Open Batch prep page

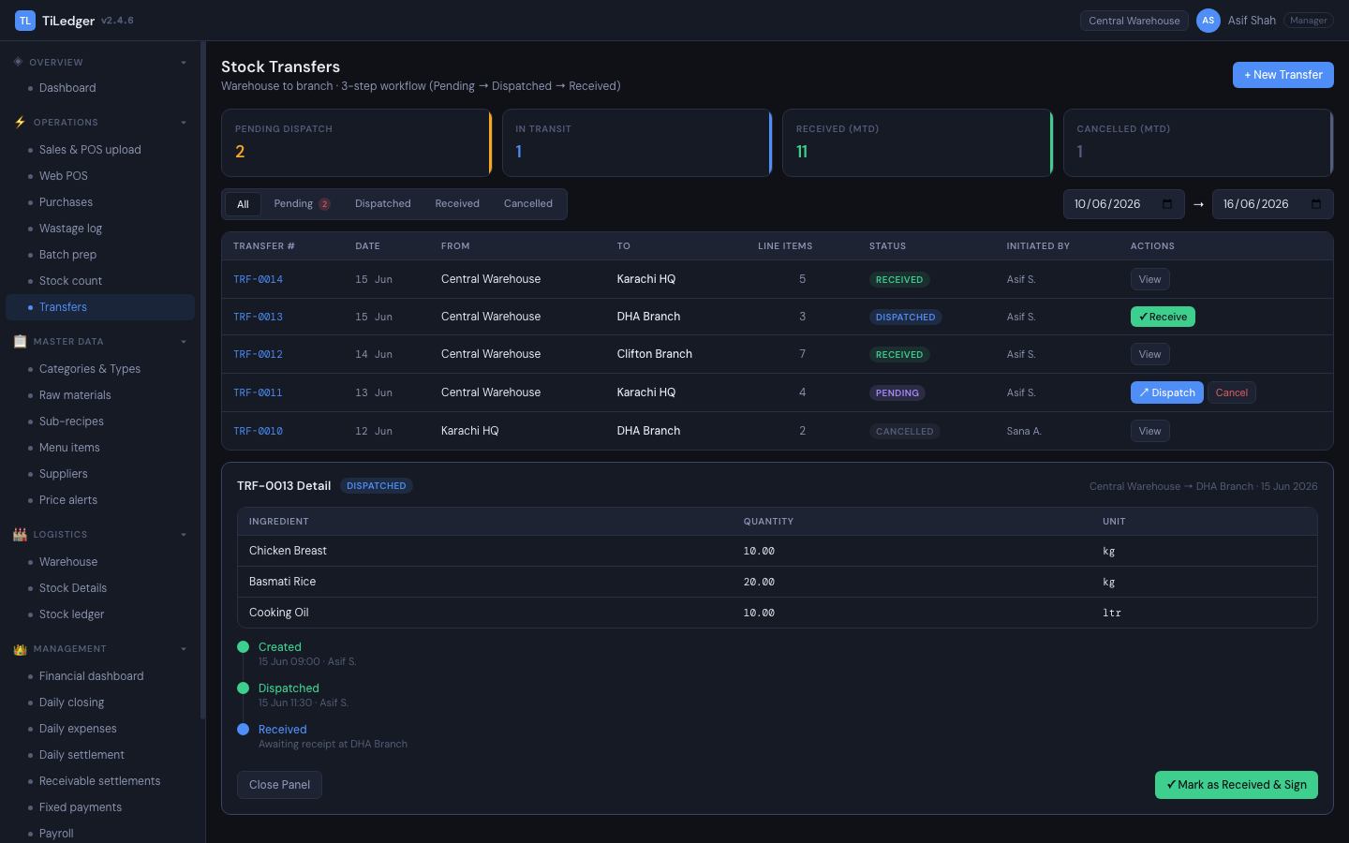coord(100,255)
